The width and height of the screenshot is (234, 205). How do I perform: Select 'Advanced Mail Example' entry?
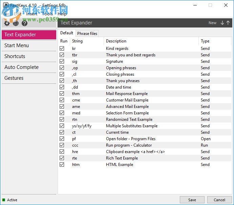pos(145,107)
